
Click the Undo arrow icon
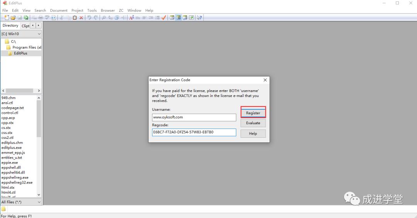coord(89,17)
